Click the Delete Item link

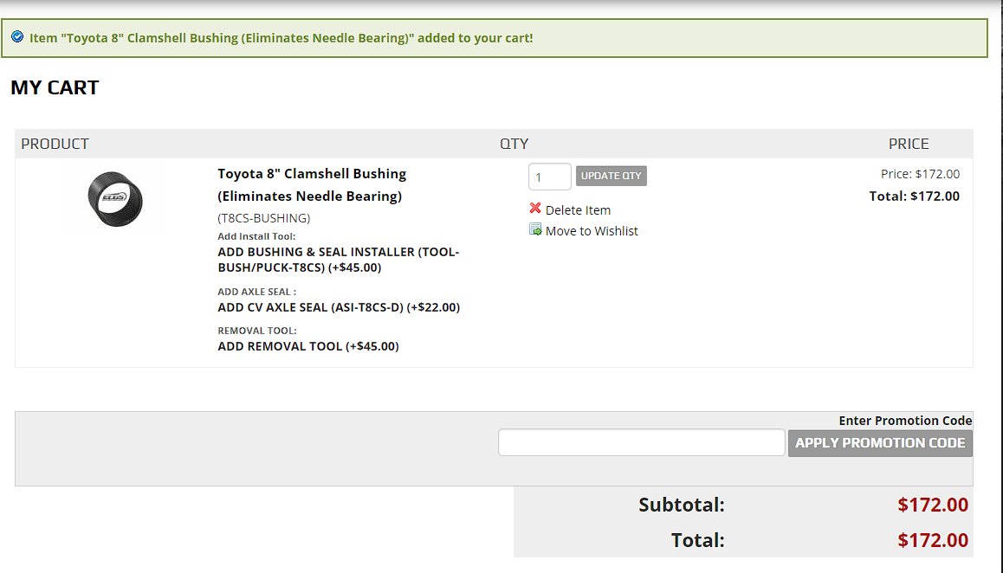578,209
